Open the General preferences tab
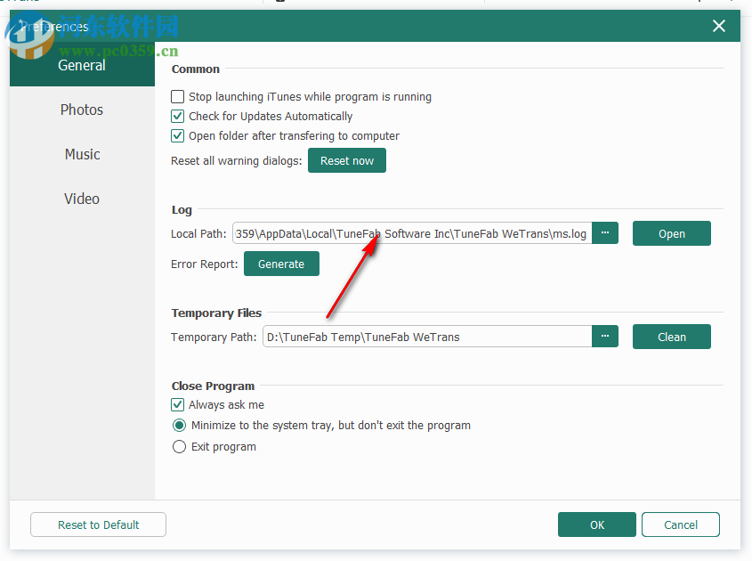Screen dimensions: 752x561 pyautogui.click(x=82, y=65)
